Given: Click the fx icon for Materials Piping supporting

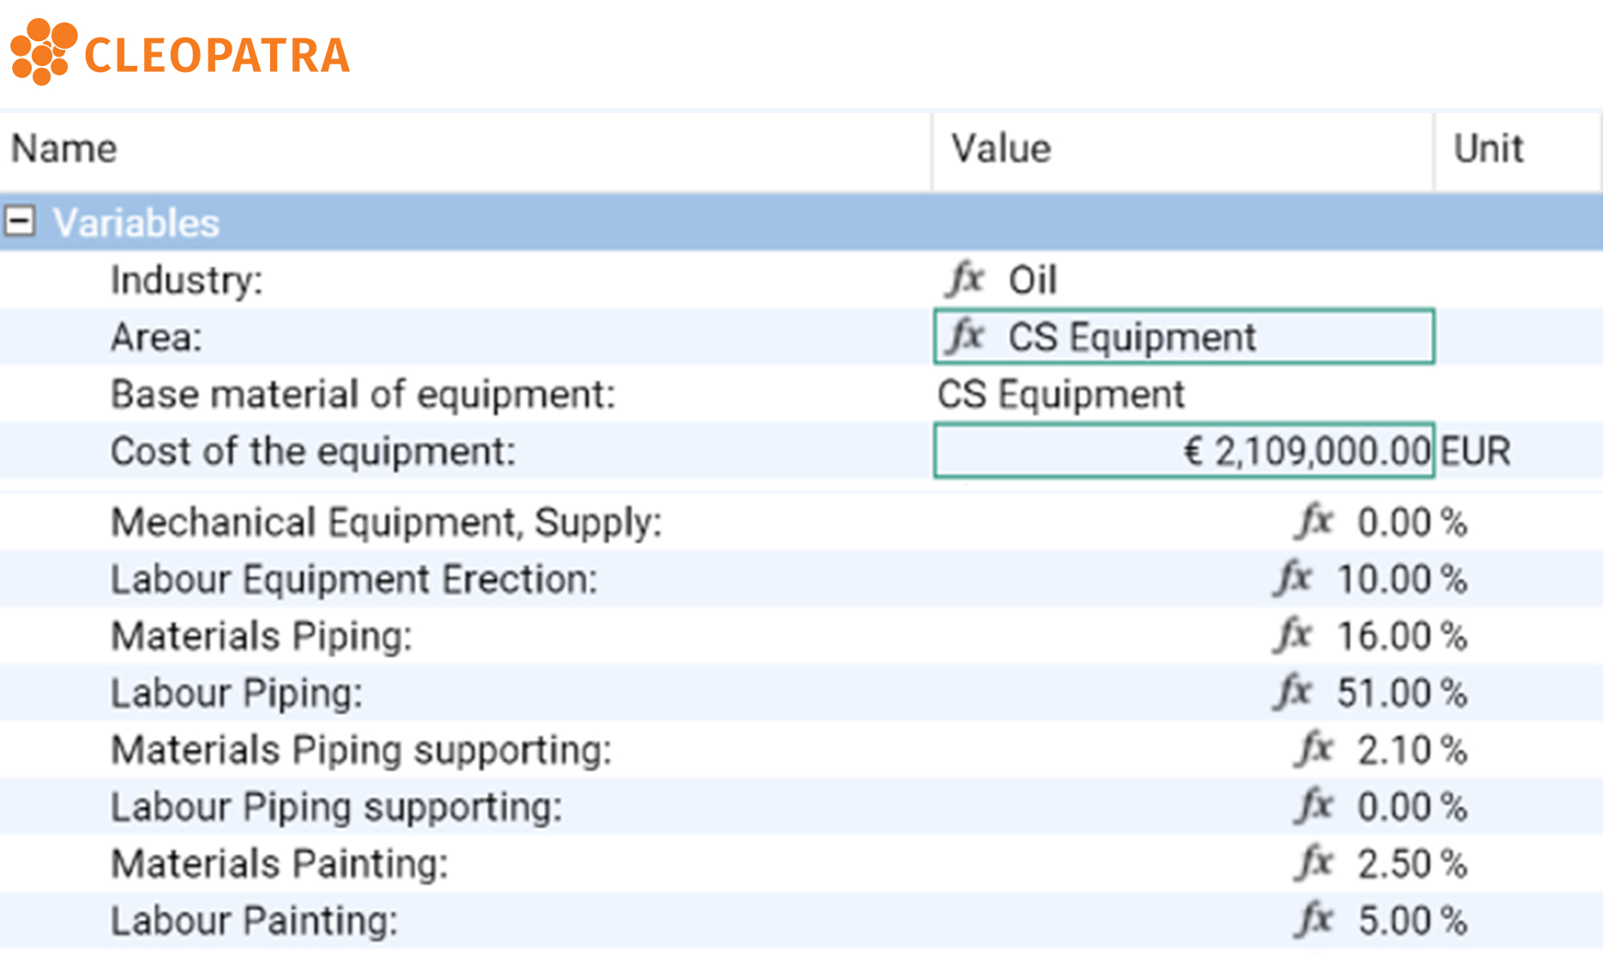Looking at the screenshot, I should click(x=1311, y=749).
